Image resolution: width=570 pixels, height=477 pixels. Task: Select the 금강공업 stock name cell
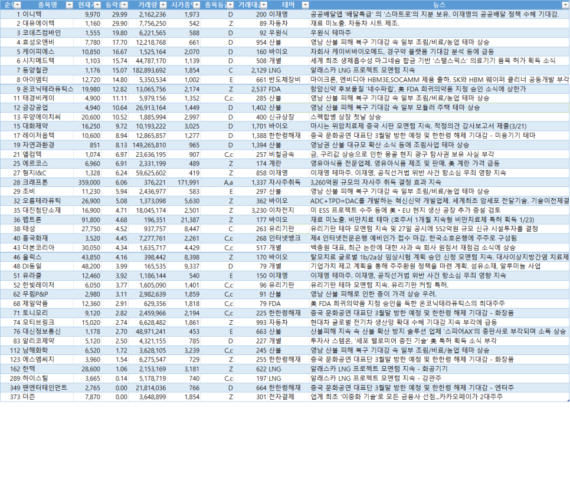47,107
